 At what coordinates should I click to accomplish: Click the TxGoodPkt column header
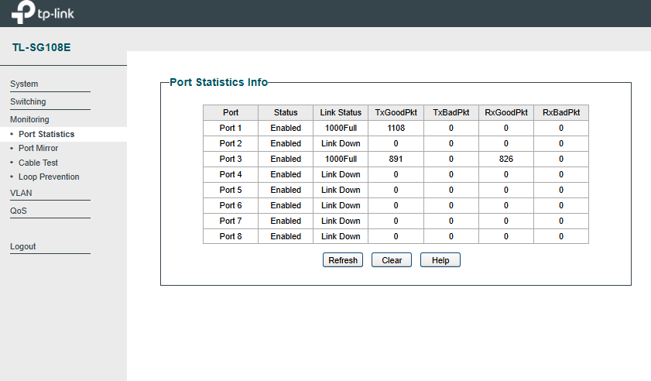click(396, 112)
